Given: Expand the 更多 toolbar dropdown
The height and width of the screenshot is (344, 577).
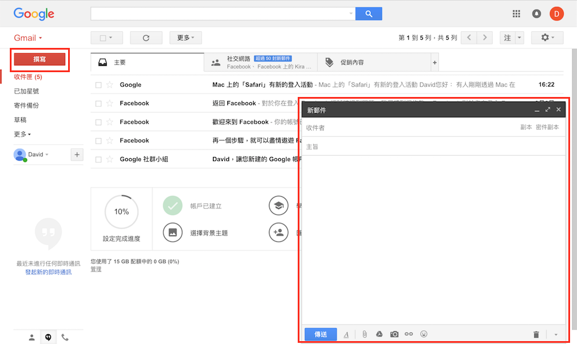Looking at the screenshot, I should (x=185, y=38).
